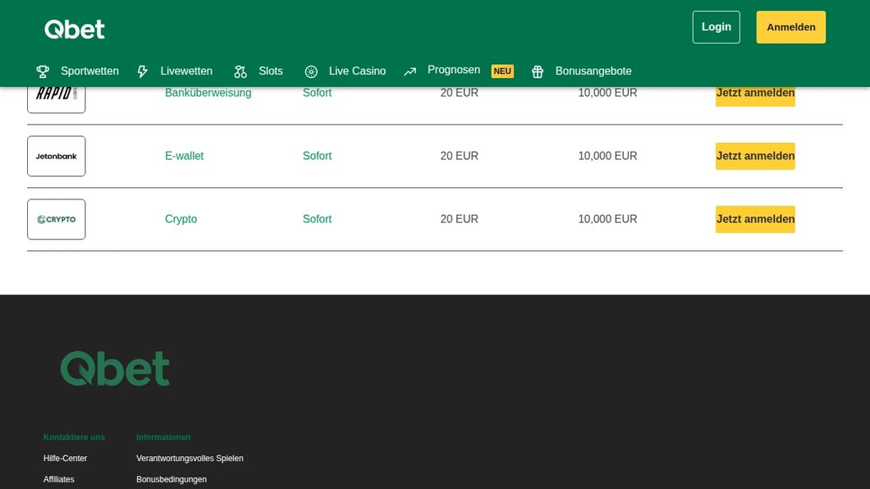Click the Crypto payment type text

[x=181, y=220]
